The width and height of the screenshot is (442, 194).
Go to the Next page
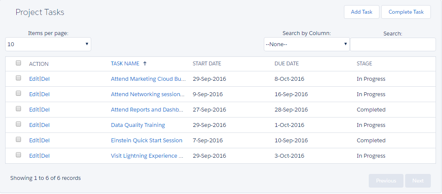point(418,181)
